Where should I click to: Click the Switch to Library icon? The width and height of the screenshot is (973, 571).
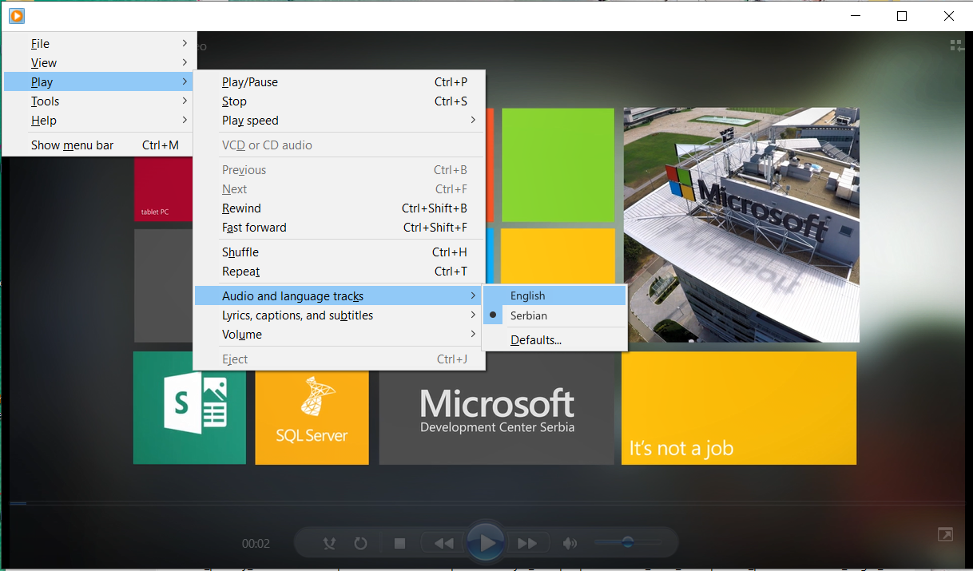click(x=956, y=46)
